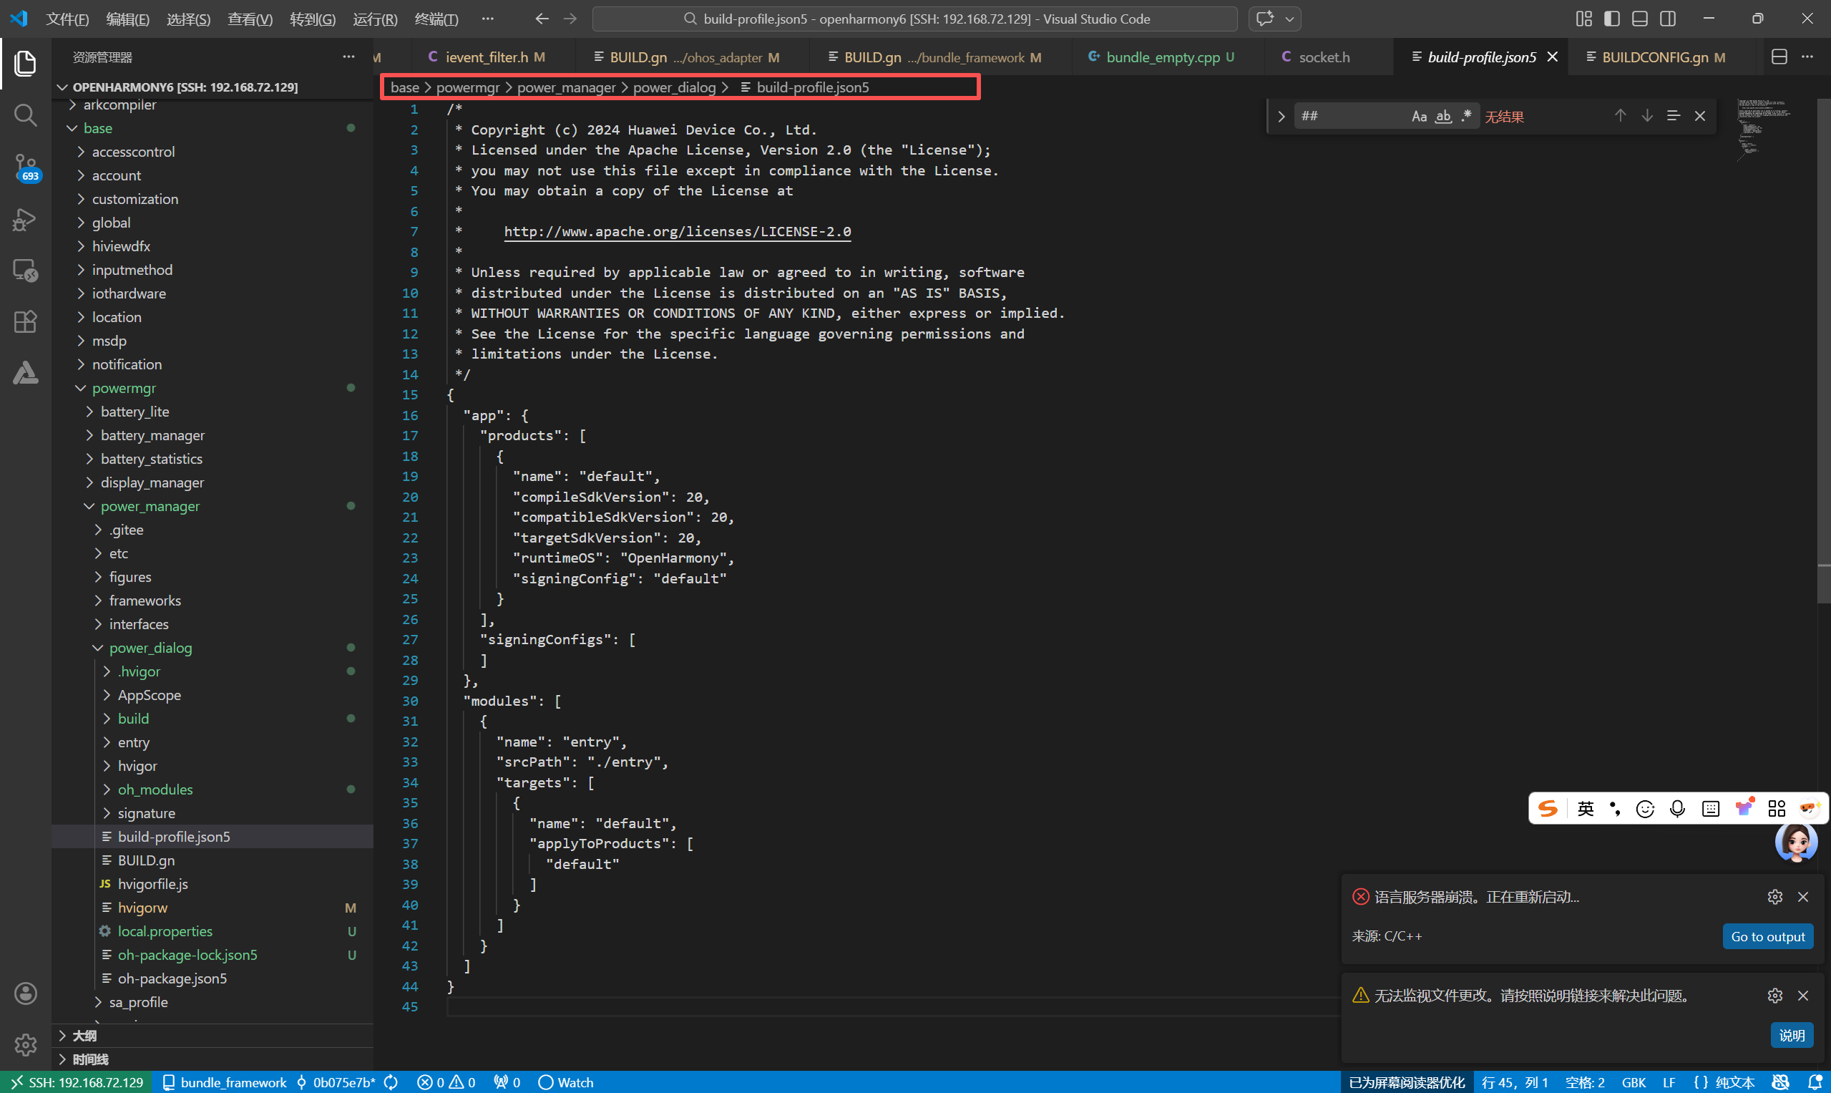The width and height of the screenshot is (1831, 1093).
Task: Switch to the socket.h tab
Action: (x=1323, y=57)
